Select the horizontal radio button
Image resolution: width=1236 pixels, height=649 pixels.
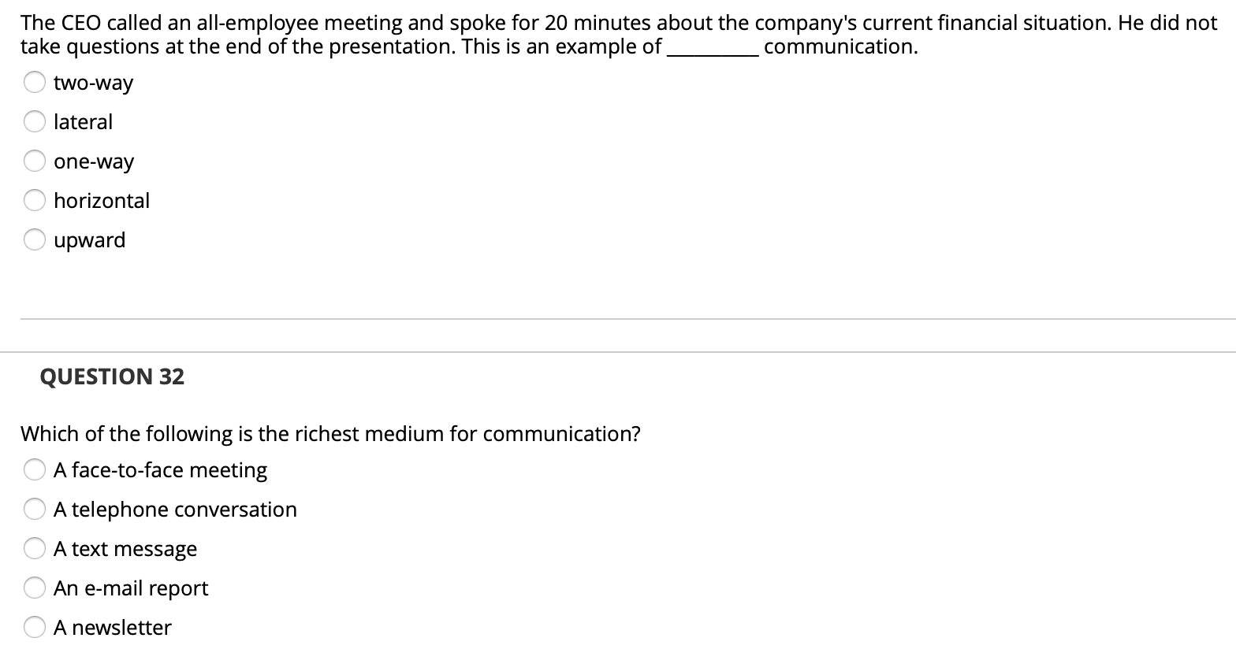35,200
